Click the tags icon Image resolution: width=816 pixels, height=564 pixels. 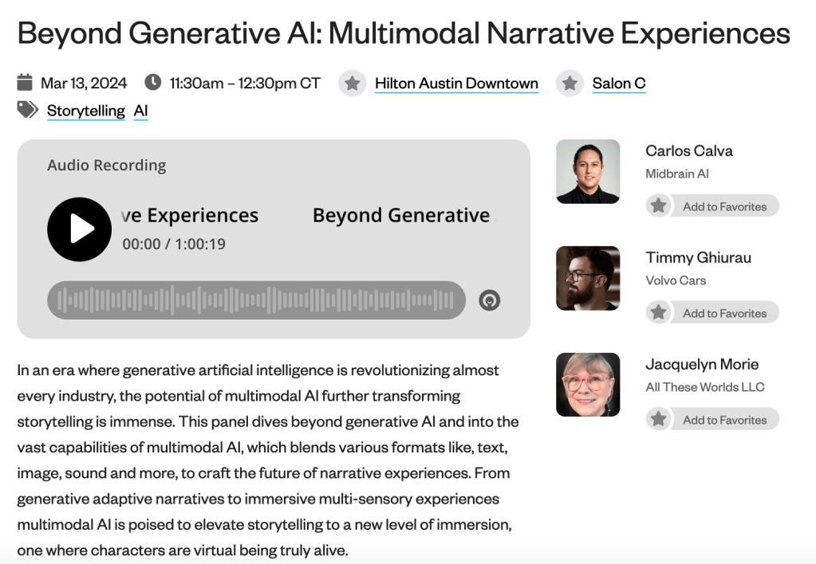[28, 110]
